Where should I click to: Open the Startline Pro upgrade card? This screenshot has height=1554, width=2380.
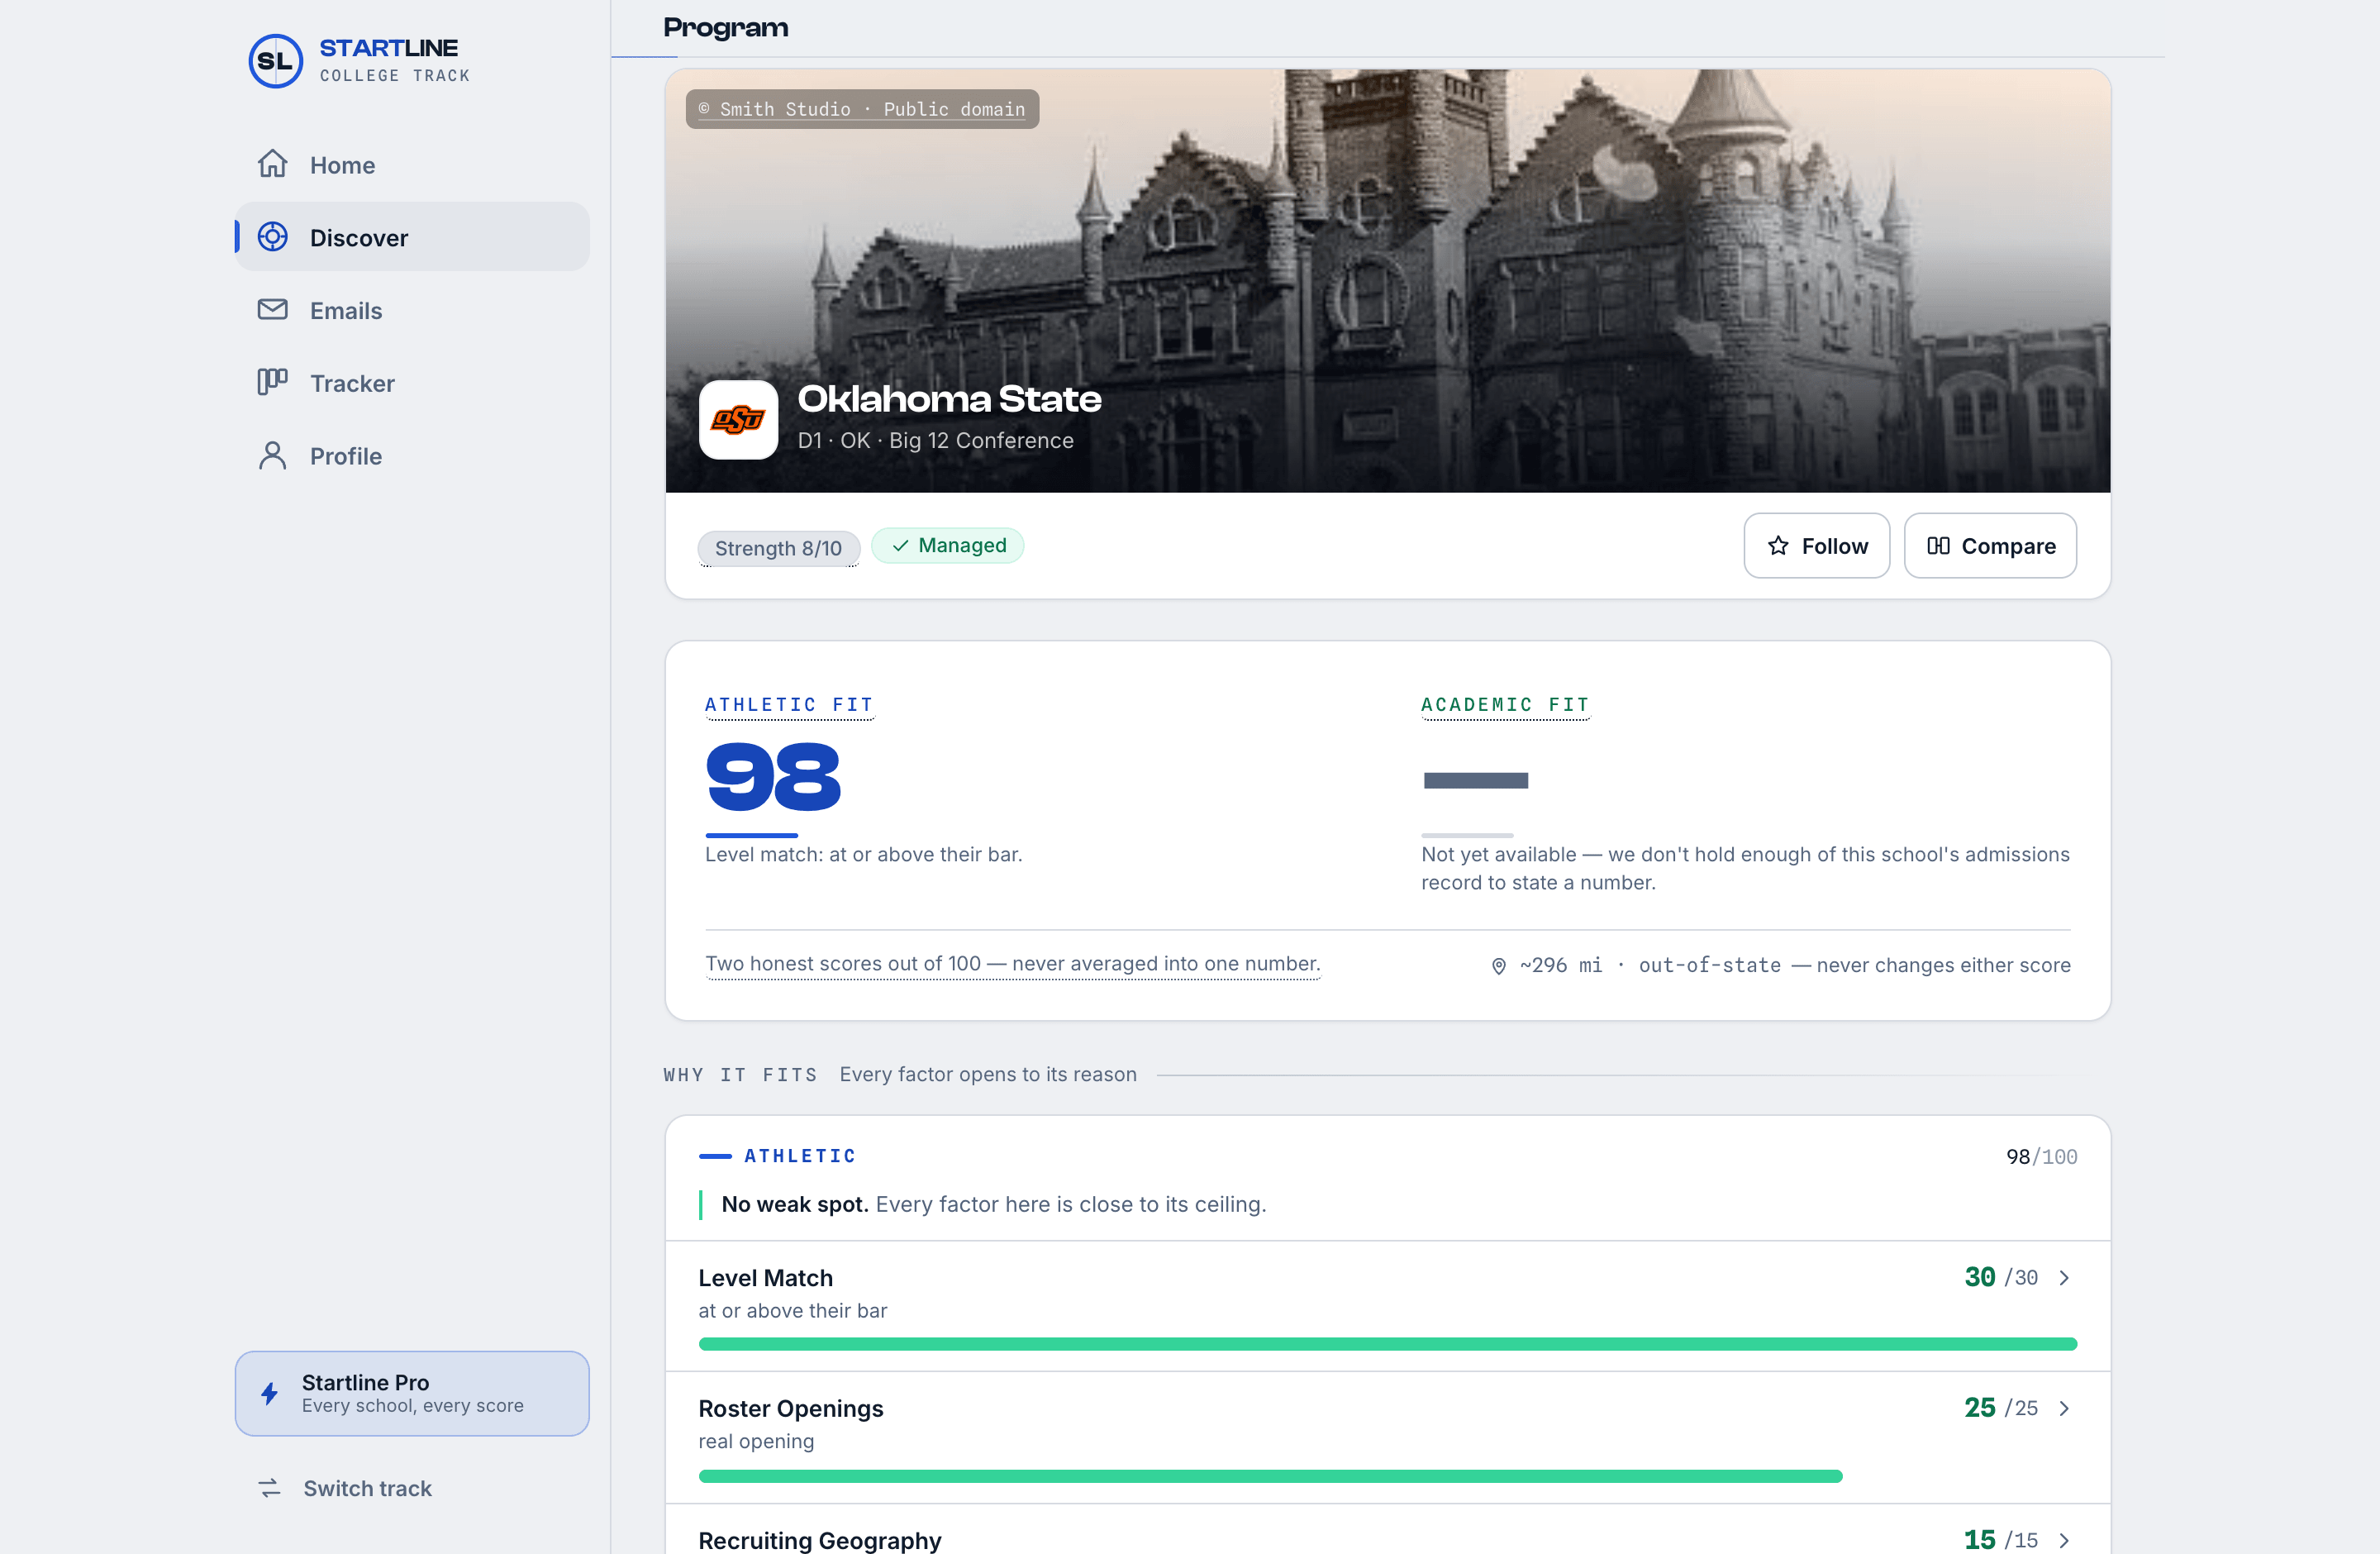(x=412, y=1393)
